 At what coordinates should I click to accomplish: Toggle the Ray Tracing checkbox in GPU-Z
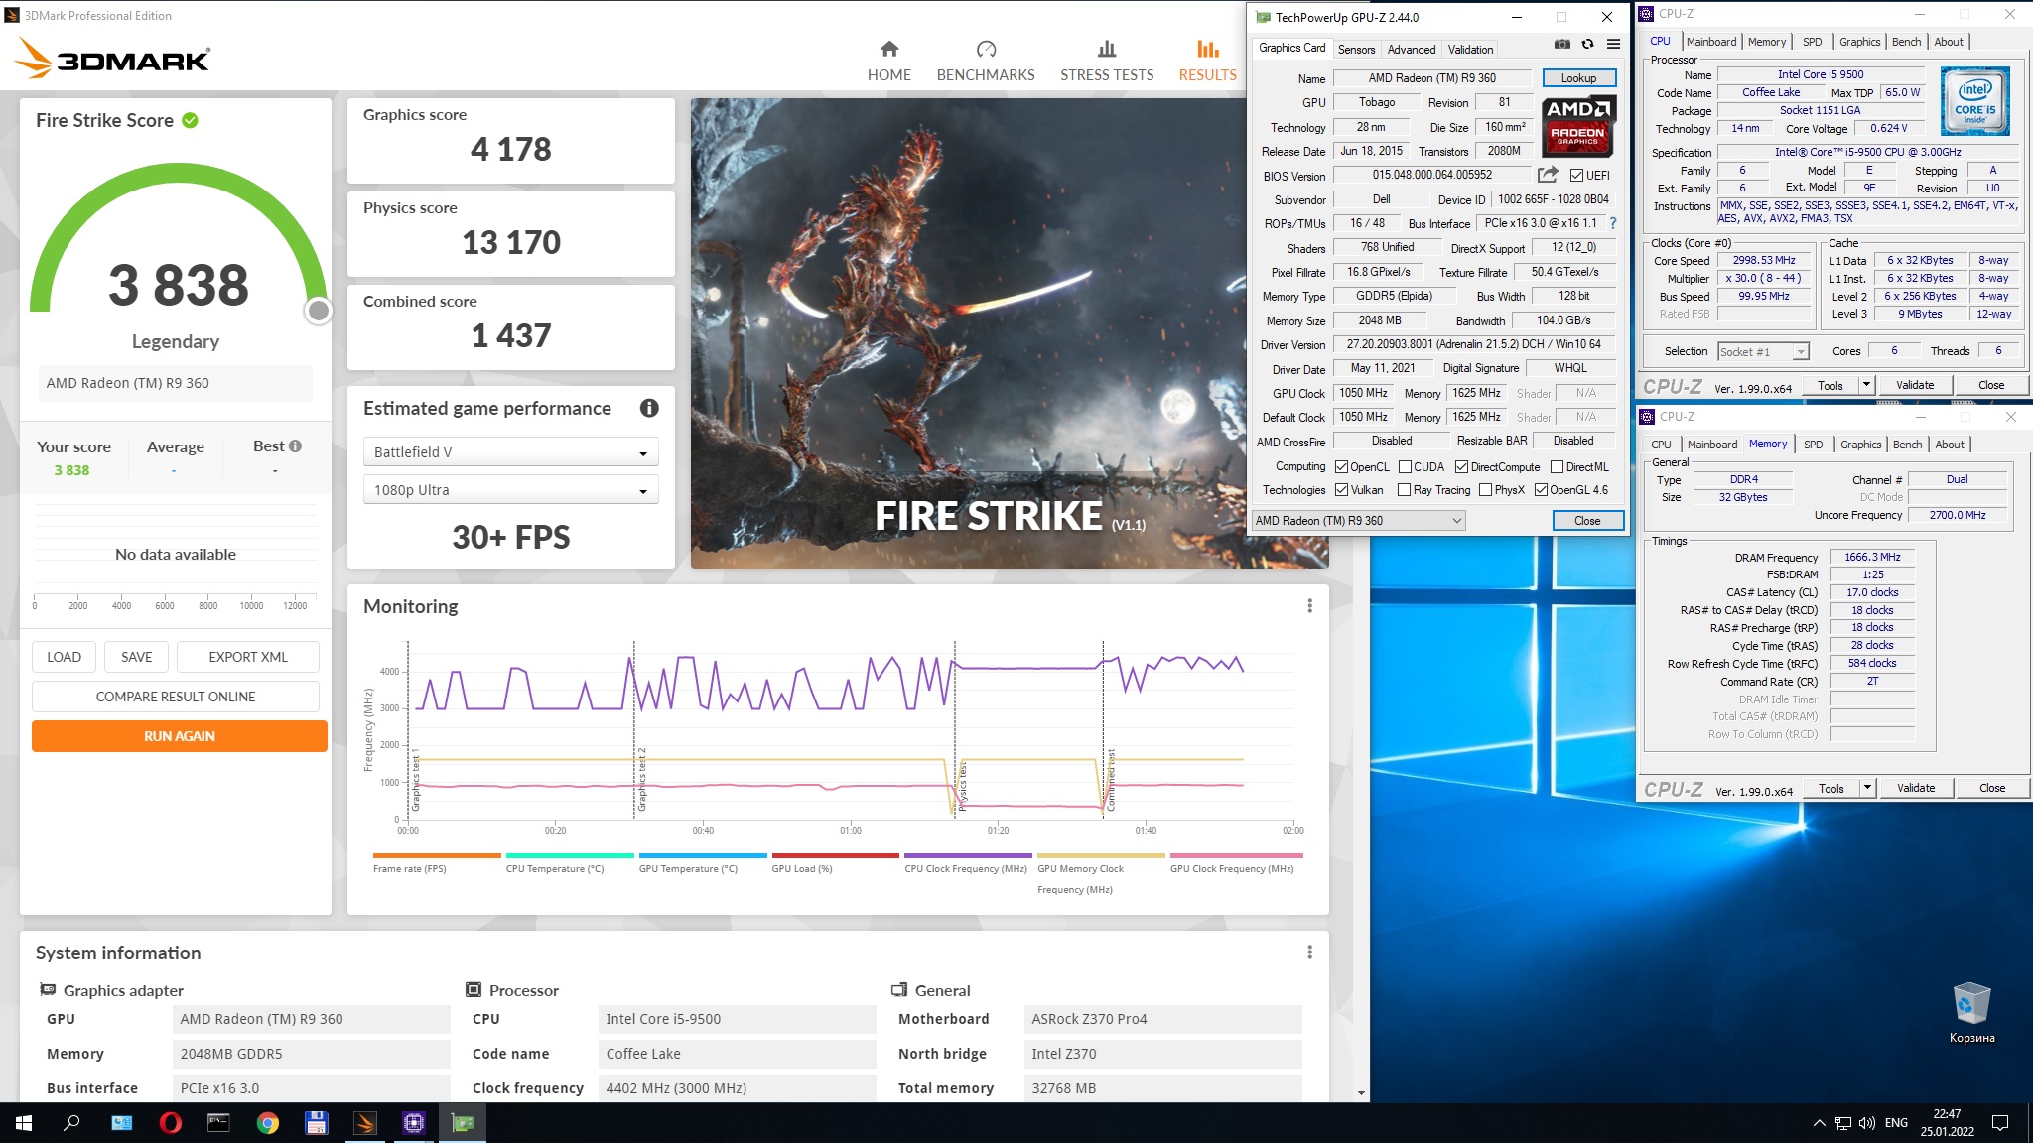tap(1404, 490)
